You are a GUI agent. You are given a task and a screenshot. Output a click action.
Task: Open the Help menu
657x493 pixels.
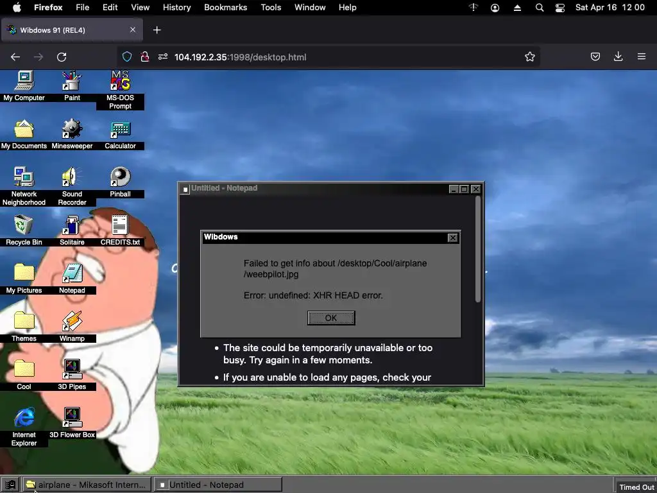pos(347,8)
